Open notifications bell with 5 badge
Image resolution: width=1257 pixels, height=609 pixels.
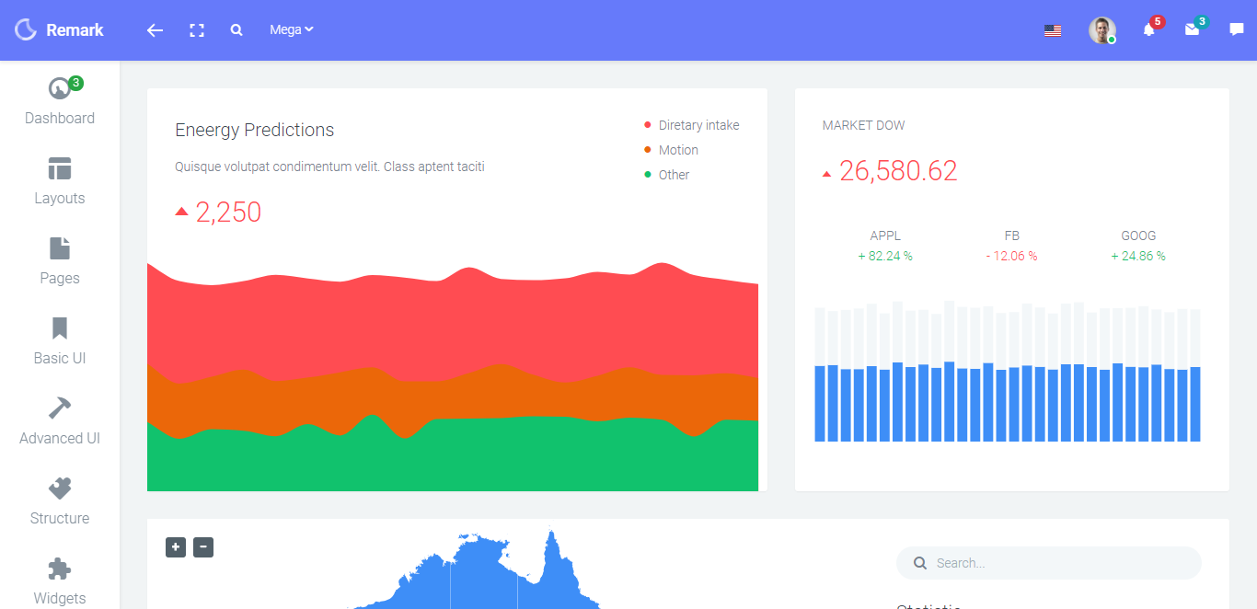point(1148,29)
